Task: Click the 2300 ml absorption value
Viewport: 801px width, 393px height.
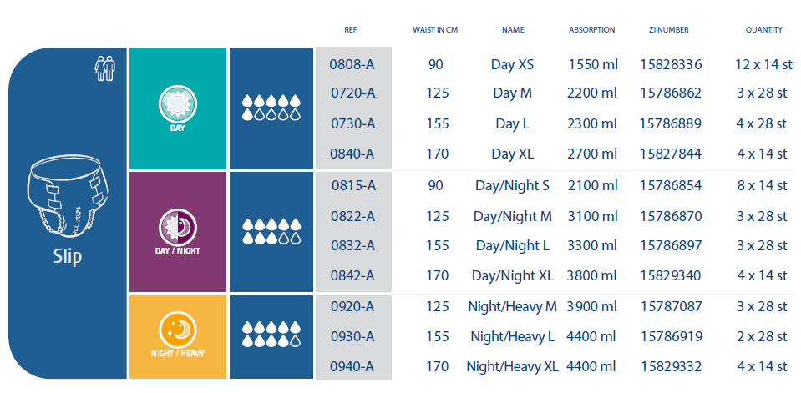Action: [592, 124]
